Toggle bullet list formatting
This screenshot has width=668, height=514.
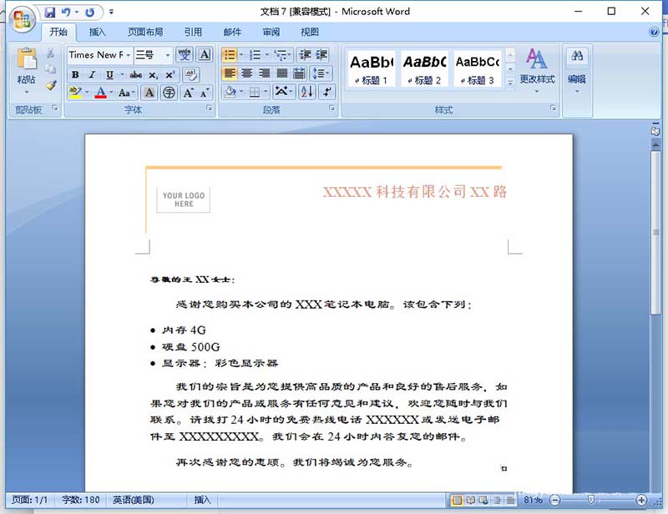[230, 55]
